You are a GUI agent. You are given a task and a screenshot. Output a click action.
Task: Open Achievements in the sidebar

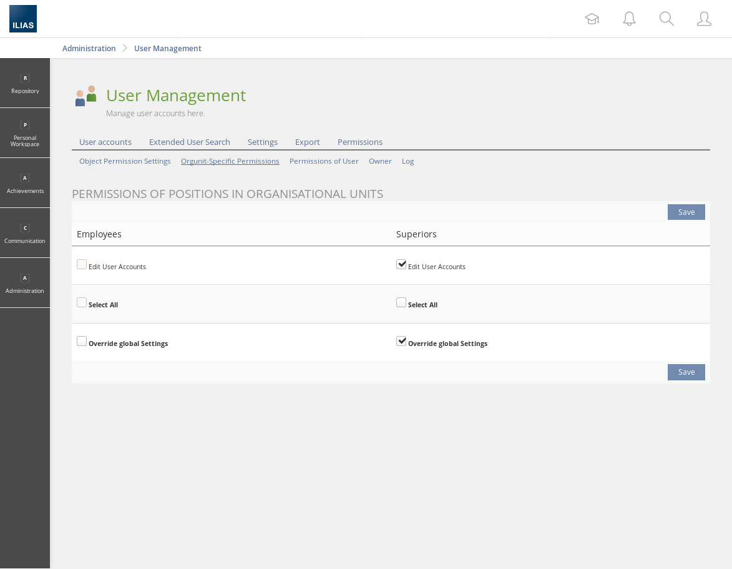pos(25,183)
